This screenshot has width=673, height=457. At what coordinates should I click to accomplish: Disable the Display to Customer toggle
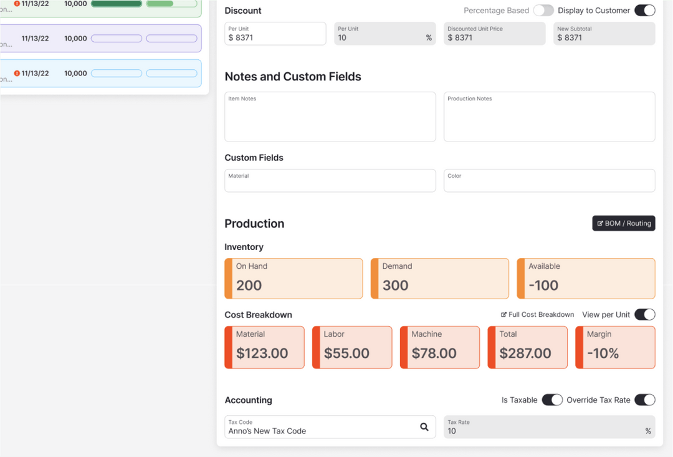point(645,11)
